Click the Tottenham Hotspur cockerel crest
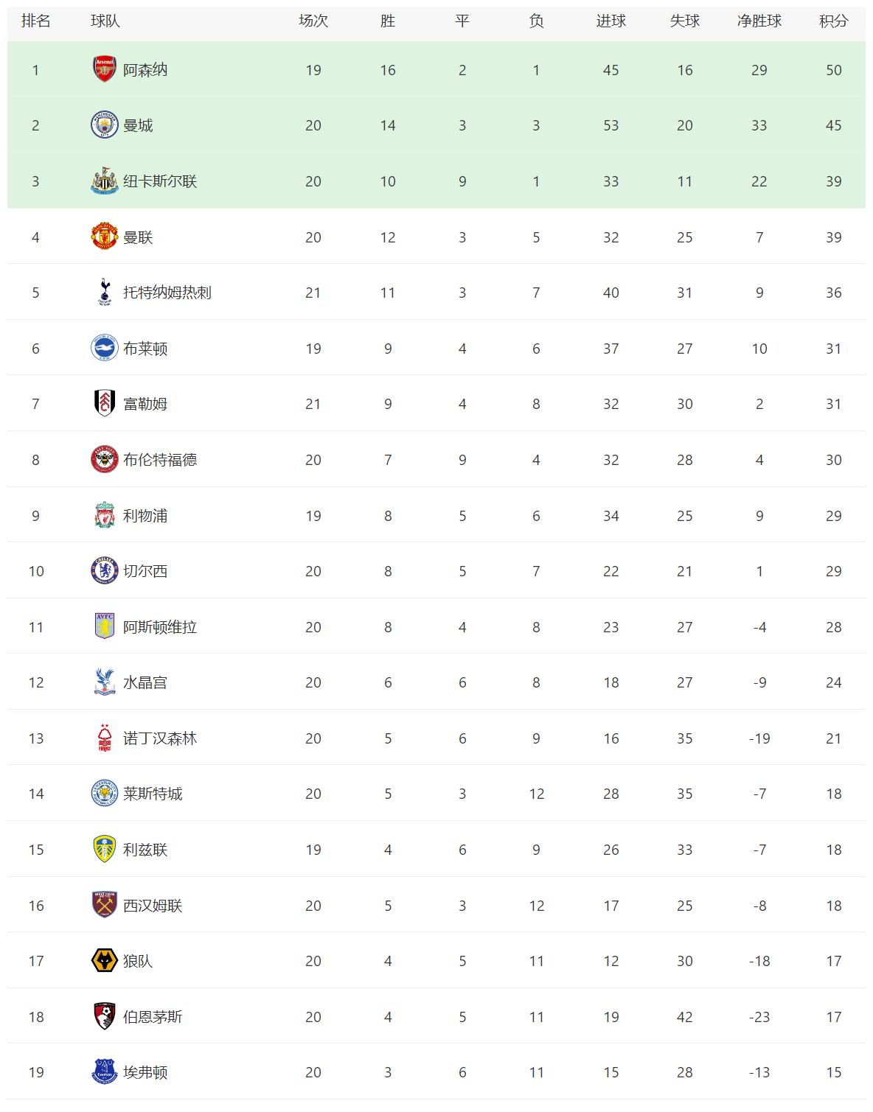This screenshot has height=1112, width=873. pos(104,293)
